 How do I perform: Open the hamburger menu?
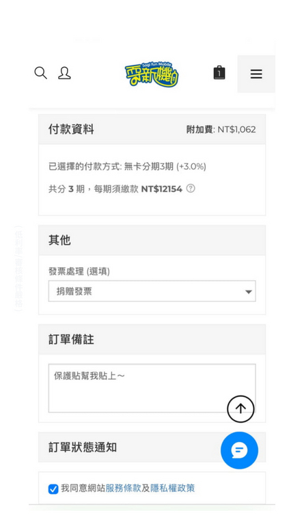(x=256, y=74)
